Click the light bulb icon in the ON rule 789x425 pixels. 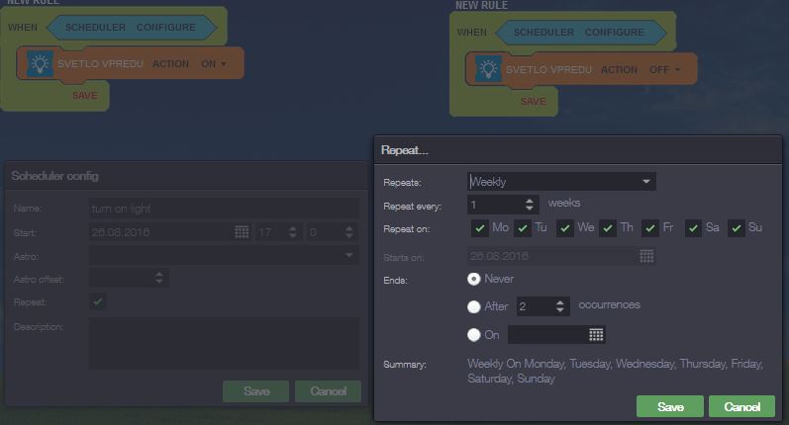[39, 64]
